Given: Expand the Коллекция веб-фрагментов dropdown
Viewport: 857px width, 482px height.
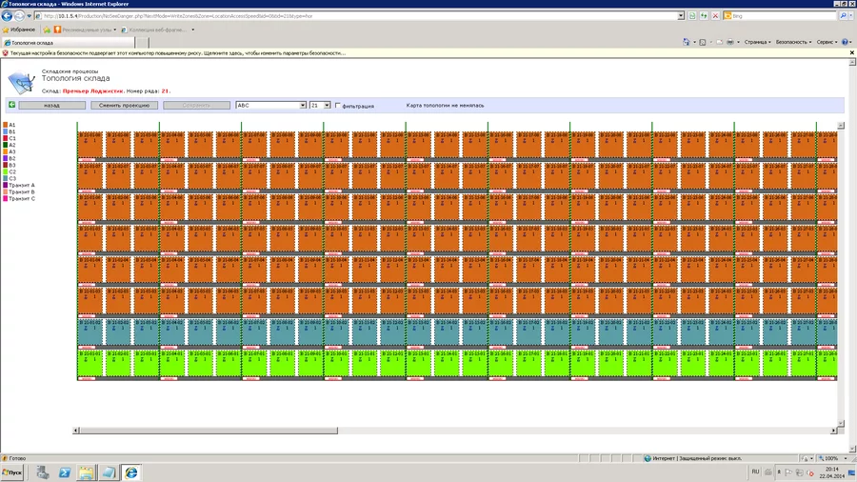Looking at the screenshot, I should coord(193,30).
